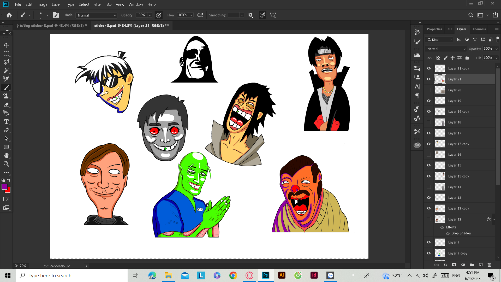The width and height of the screenshot is (501, 282).
Task: Open layer style fx button
Action: pyautogui.click(x=446, y=265)
